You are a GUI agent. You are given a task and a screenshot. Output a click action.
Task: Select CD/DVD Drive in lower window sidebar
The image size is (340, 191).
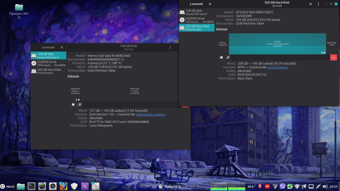tap(48, 63)
